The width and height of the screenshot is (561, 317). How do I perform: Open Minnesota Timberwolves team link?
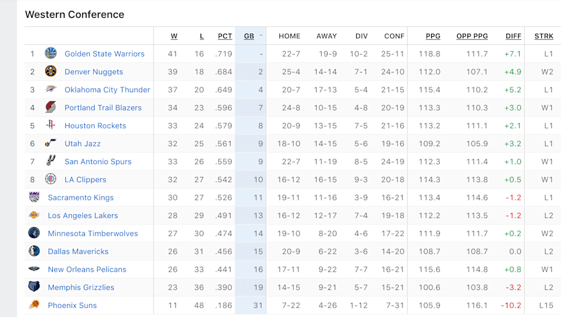[x=93, y=233]
